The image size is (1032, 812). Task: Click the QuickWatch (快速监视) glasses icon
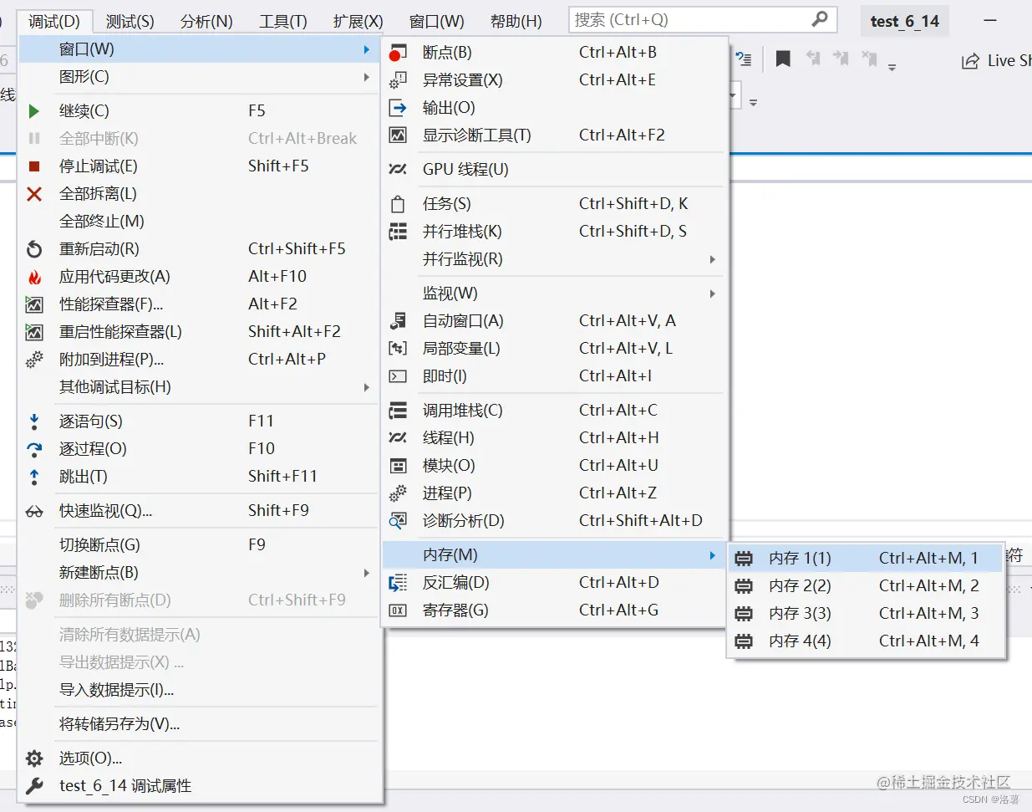34,511
